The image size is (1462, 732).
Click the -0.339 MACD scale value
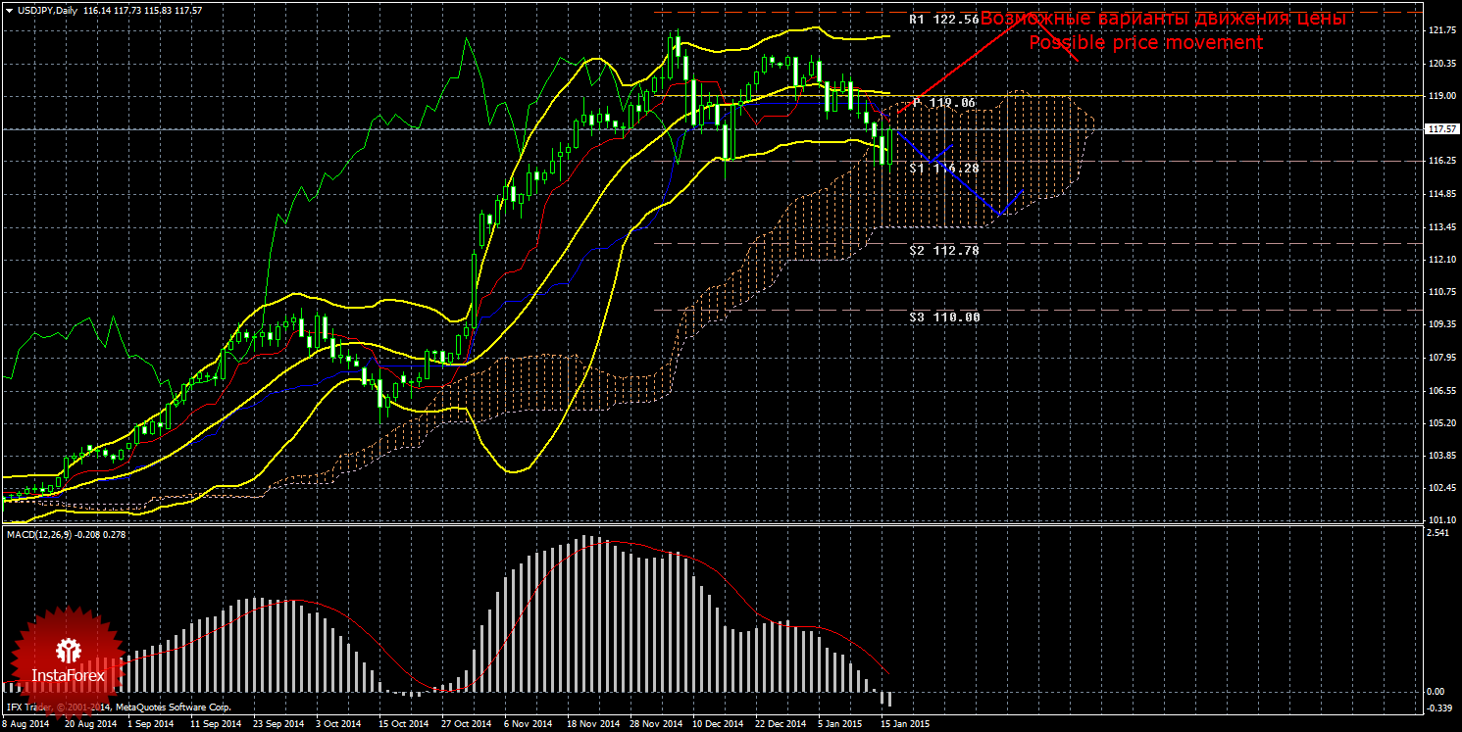tap(1438, 708)
